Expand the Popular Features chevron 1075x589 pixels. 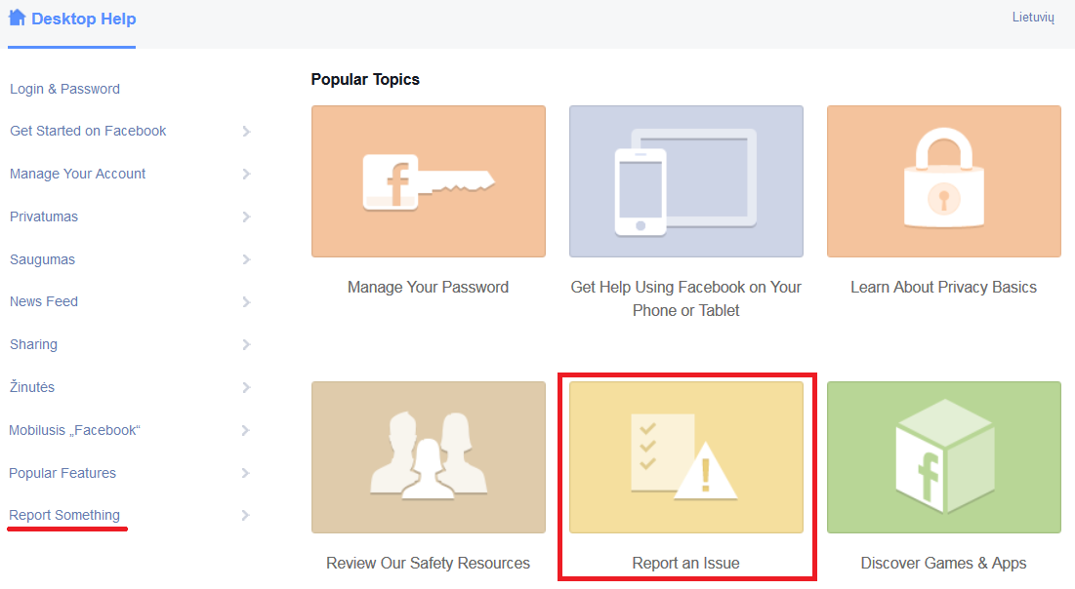click(x=246, y=473)
